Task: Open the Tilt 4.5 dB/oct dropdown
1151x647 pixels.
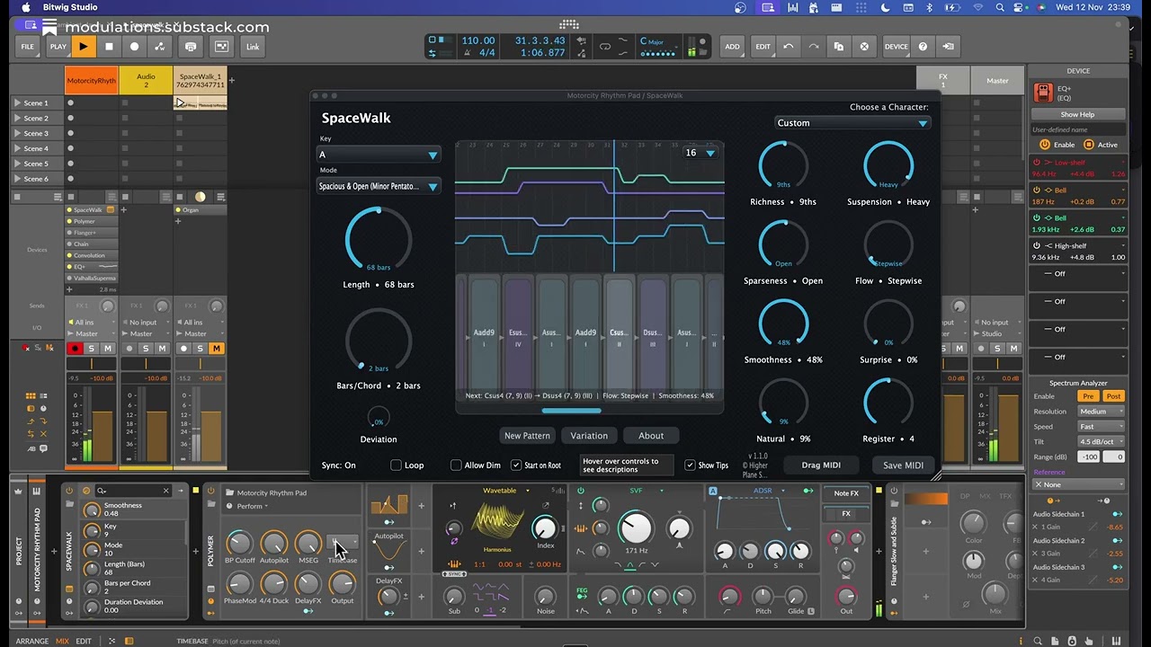Action: [1102, 441]
